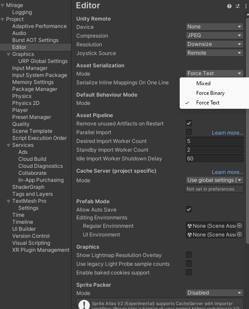The height and width of the screenshot is (309, 249).
Task: Toggle Remove unused Artifacts on Restart
Action: coord(189,123)
